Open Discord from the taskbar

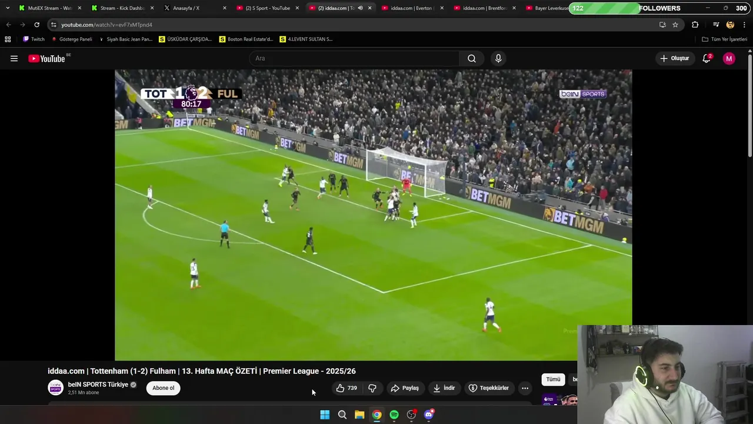click(429, 415)
